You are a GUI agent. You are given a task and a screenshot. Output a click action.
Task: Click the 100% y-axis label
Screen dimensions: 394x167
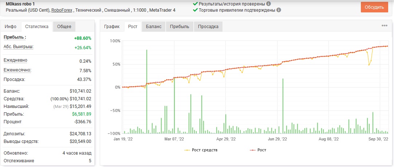(x=115, y=41)
